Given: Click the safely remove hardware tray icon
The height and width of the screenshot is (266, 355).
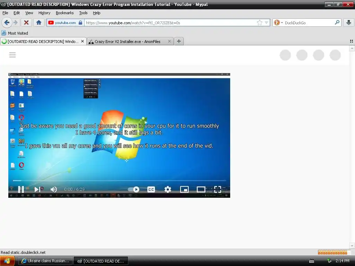Looking at the screenshot, I should [329, 261].
